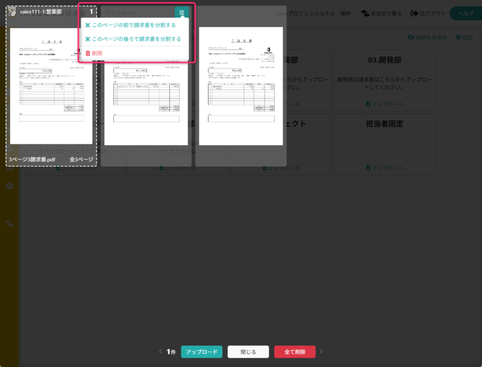Click the teal アップロード button in the bottom bar
This screenshot has height=367, width=482.
[x=202, y=351]
